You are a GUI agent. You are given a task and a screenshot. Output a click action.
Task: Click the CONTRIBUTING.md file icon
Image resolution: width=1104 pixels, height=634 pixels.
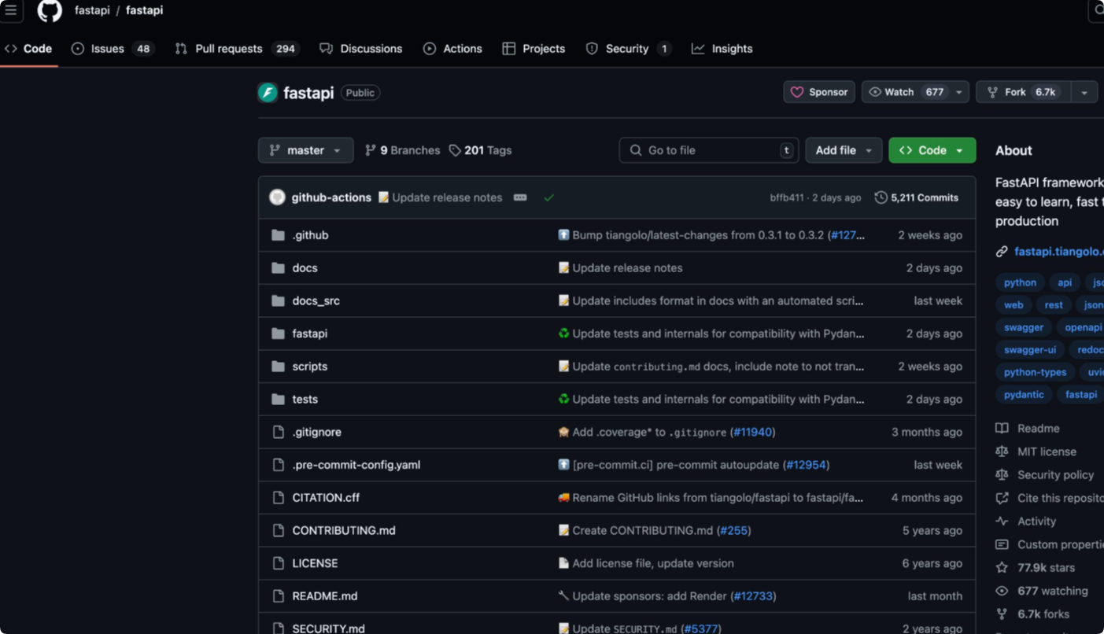click(278, 531)
